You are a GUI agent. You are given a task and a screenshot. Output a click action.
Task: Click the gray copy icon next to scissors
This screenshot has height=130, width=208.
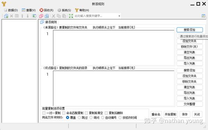pyautogui.click(x=59, y=16)
